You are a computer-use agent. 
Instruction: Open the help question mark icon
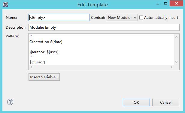[x=10, y=102]
